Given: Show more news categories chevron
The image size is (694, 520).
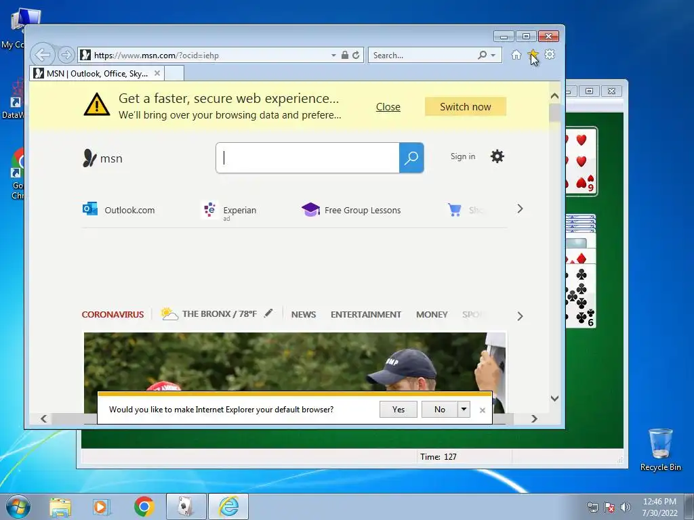Looking at the screenshot, I should [x=520, y=316].
